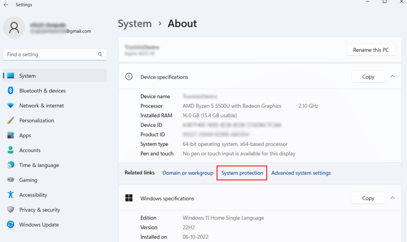Open Accessibility settings page
This screenshot has width=407, height=242.
point(33,195)
